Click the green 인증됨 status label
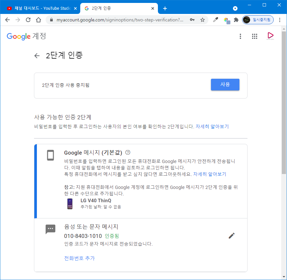Image resolution: width=287 pixels, height=280 pixels. coord(112,236)
